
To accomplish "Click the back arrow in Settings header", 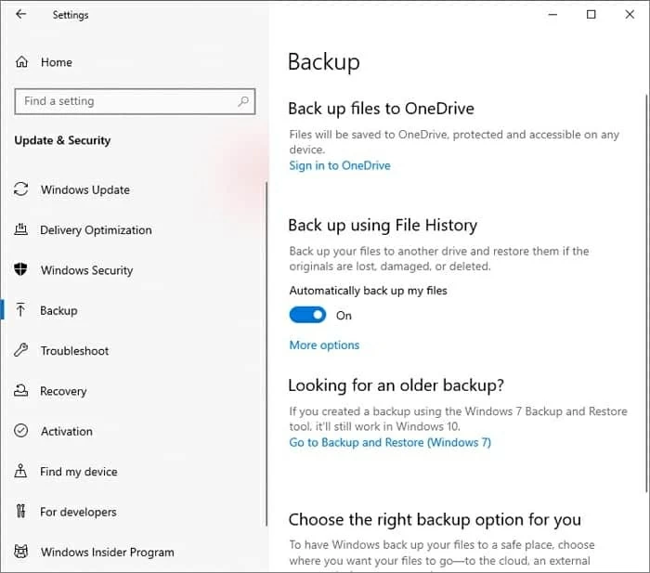I will (21, 15).
